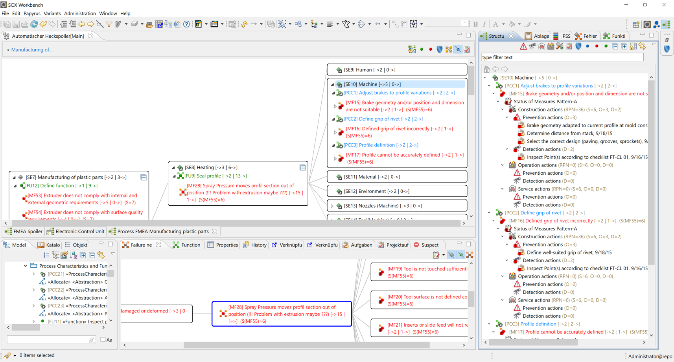The height and width of the screenshot is (362, 674).
Task: Click the 'Manufacturing of...' breadcrumb link
Action: (x=32, y=50)
